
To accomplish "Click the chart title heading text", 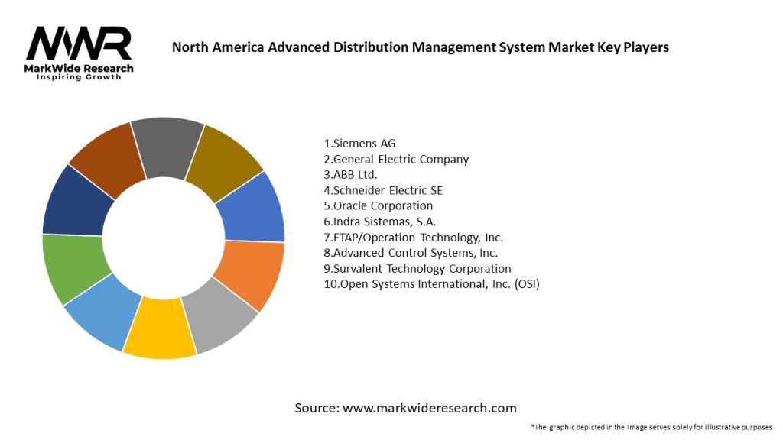I will tap(420, 47).
